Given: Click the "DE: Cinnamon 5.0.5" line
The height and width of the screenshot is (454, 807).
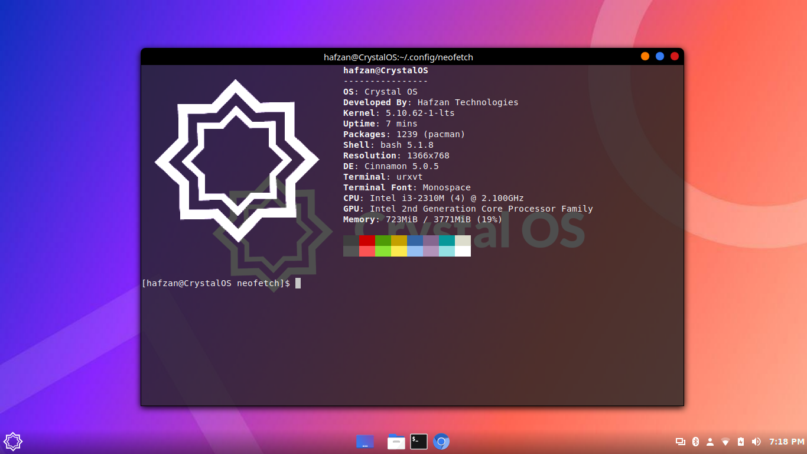Looking at the screenshot, I should click(391, 166).
